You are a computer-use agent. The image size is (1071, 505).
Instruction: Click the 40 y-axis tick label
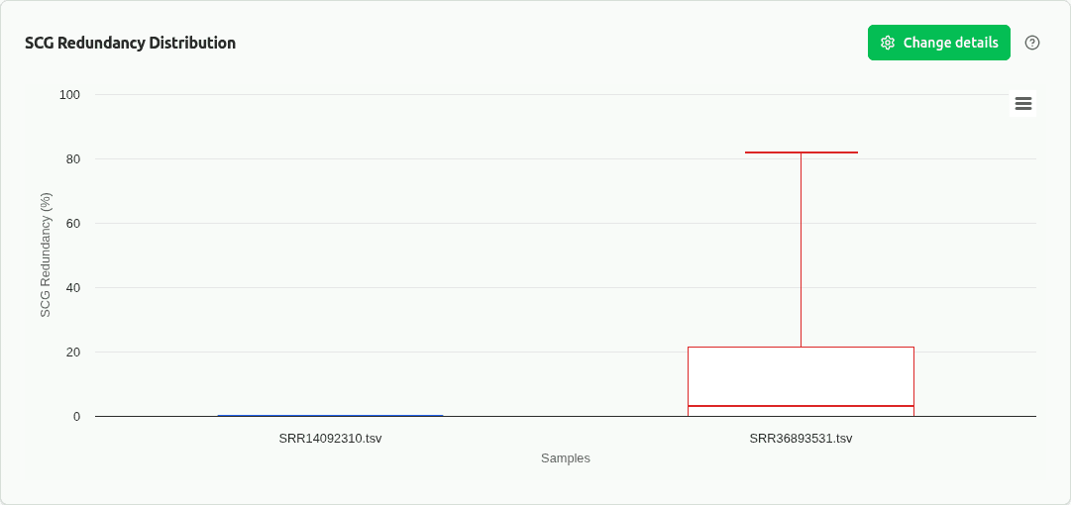coord(72,287)
